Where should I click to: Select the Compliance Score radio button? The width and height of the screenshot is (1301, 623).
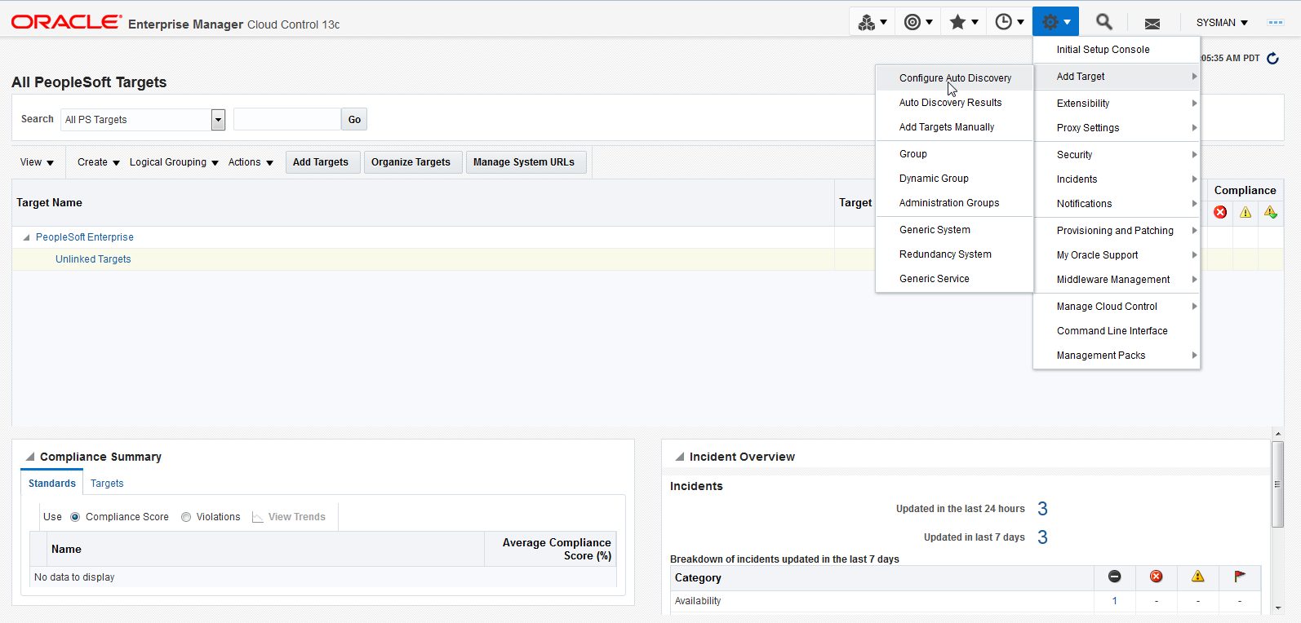[x=75, y=517]
